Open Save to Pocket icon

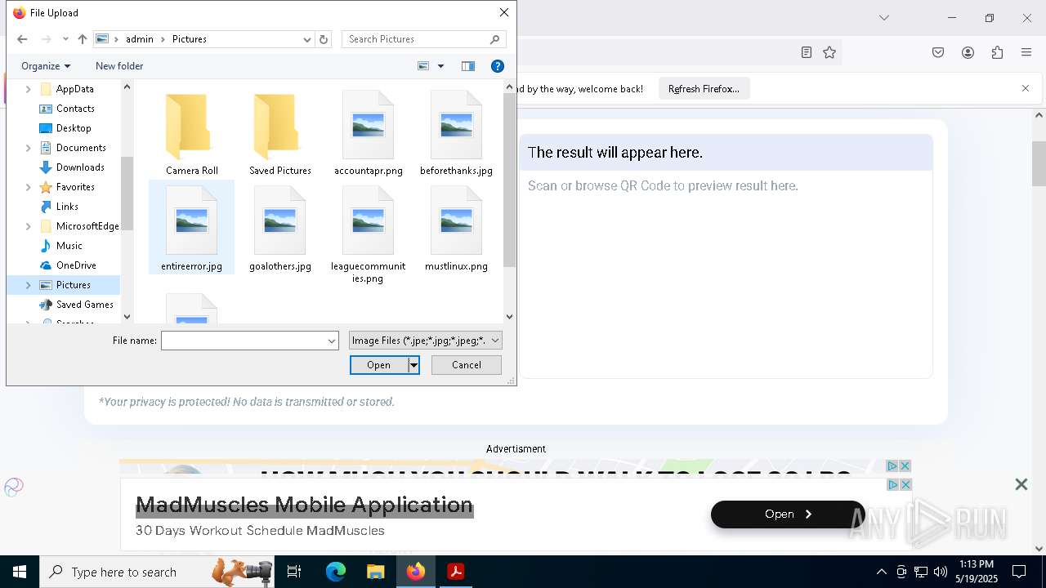click(x=938, y=52)
